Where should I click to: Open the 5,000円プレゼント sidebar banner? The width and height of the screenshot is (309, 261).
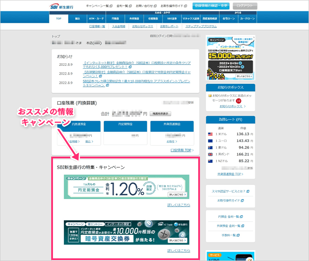pyautogui.click(x=230, y=58)
